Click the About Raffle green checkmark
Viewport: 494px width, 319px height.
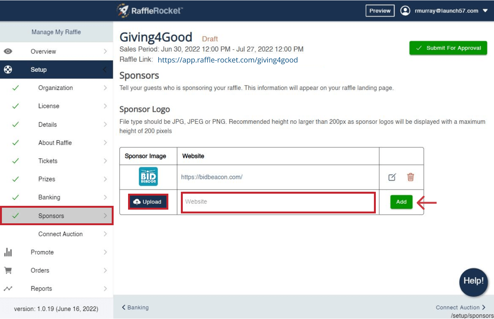[x=16, y=143]
